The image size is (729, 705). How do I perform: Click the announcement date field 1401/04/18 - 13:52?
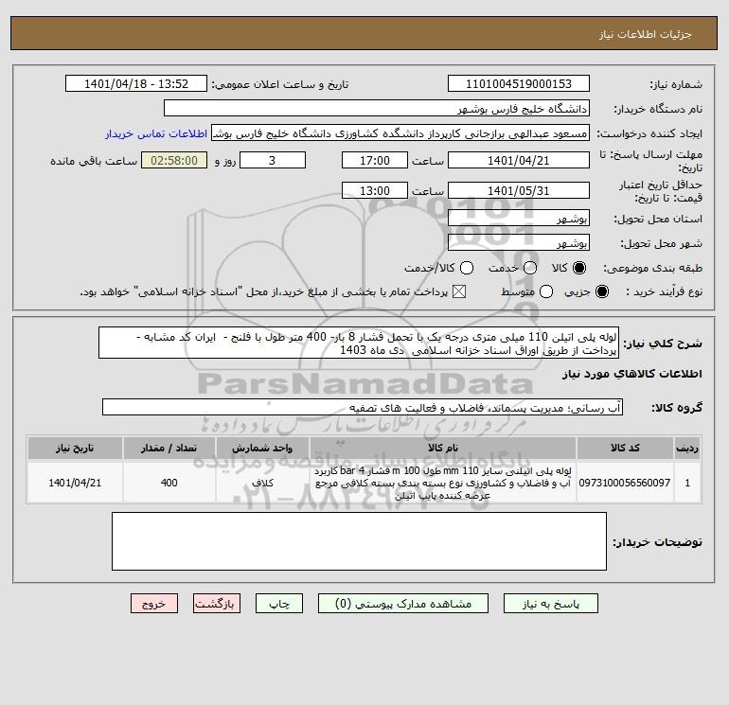[x=135, y=84]
